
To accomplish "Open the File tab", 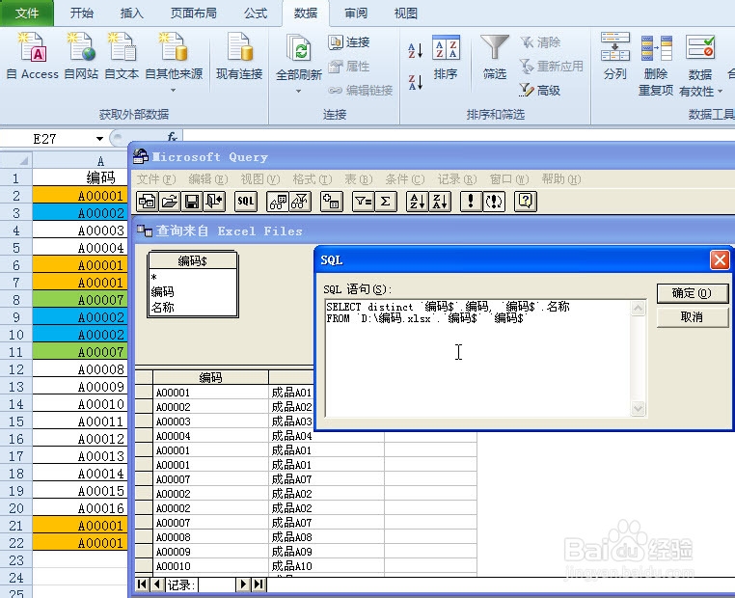I will tap(27, 14).
